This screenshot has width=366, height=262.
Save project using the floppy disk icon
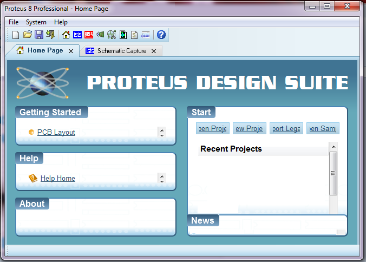(39, 35)
